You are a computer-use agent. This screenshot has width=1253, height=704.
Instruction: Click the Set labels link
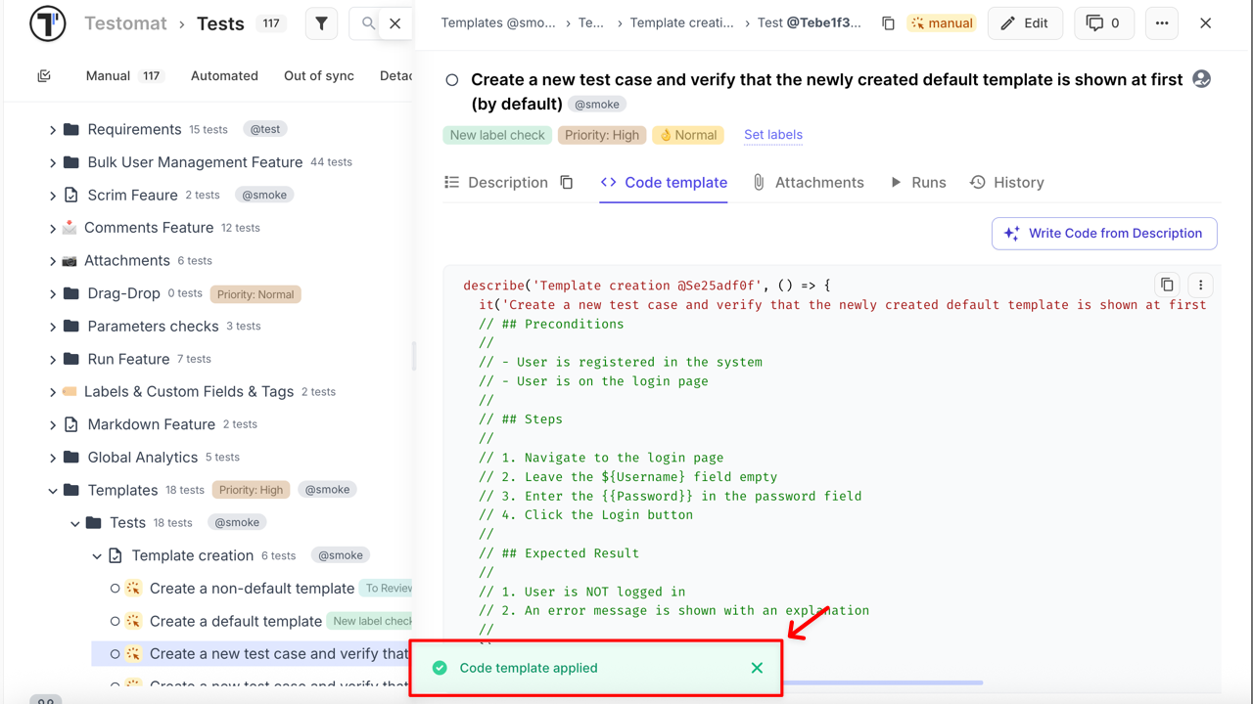tap(772, 135)
